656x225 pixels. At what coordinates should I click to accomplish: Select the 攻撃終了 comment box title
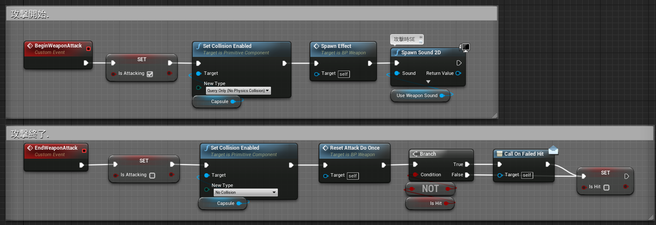(x=30, y=133)
